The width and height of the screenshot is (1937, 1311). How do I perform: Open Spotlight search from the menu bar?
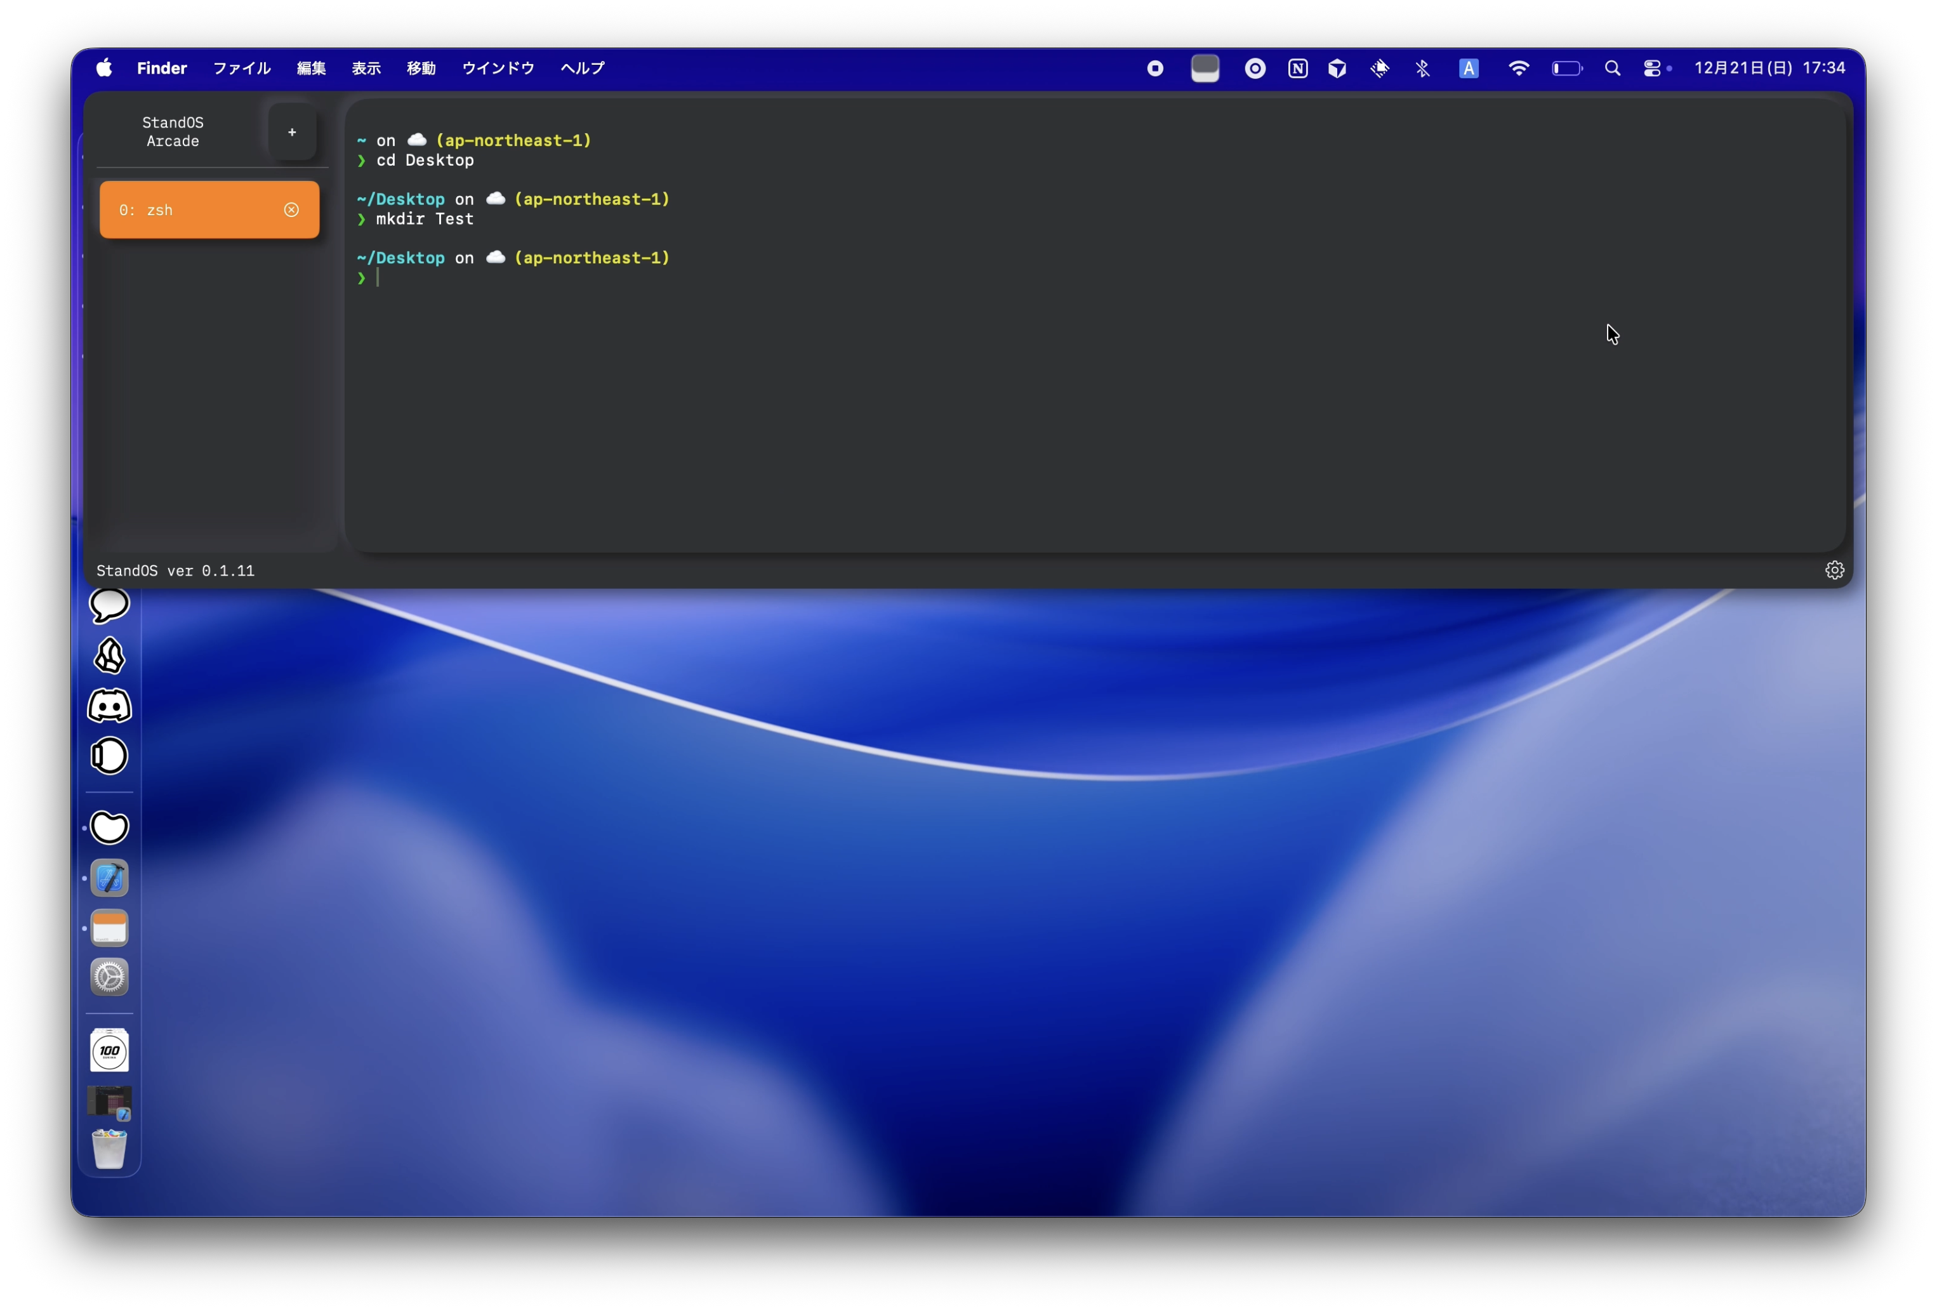[x=1612, y=69]
